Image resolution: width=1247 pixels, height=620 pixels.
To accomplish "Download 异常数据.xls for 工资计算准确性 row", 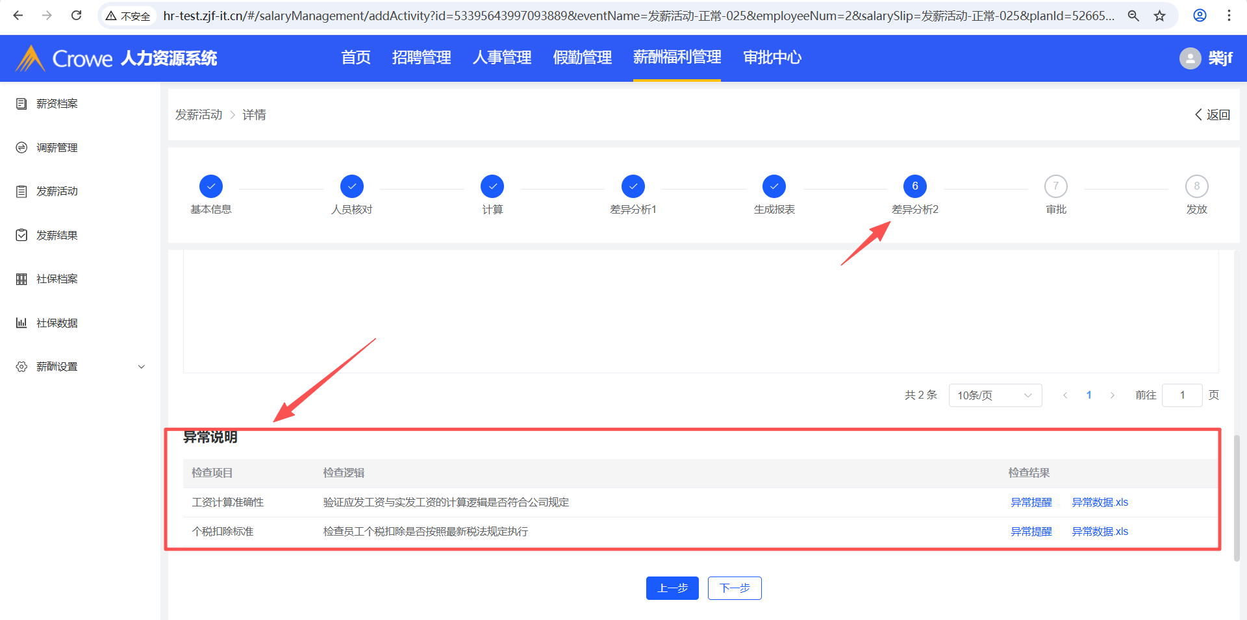I will tap(1100, 502).
